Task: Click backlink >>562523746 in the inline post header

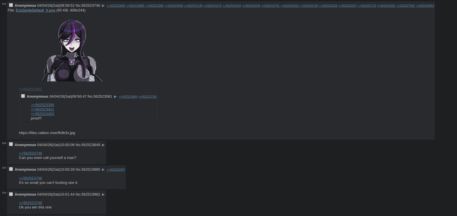Action: 147,97
